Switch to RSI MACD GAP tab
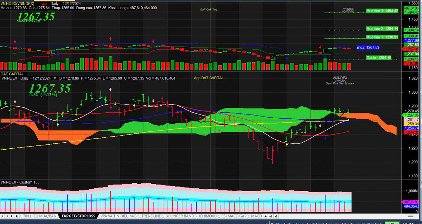Screen dimensions: 422x224 [x=234, y=216]
